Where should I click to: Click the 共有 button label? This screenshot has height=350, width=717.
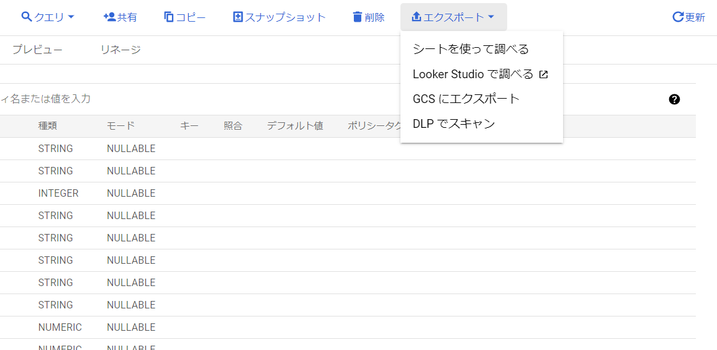[x=127, y=17]
